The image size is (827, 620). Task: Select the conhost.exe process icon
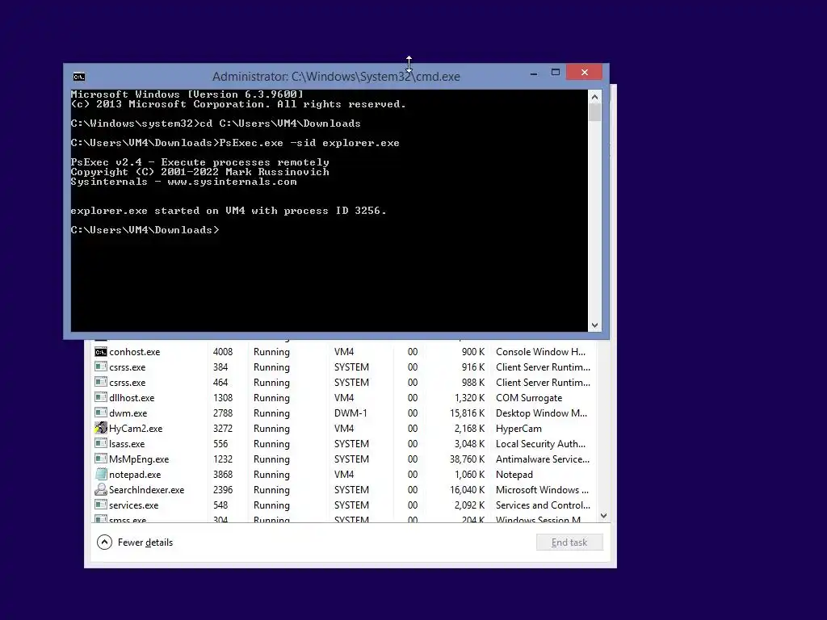tap(101, 352)
